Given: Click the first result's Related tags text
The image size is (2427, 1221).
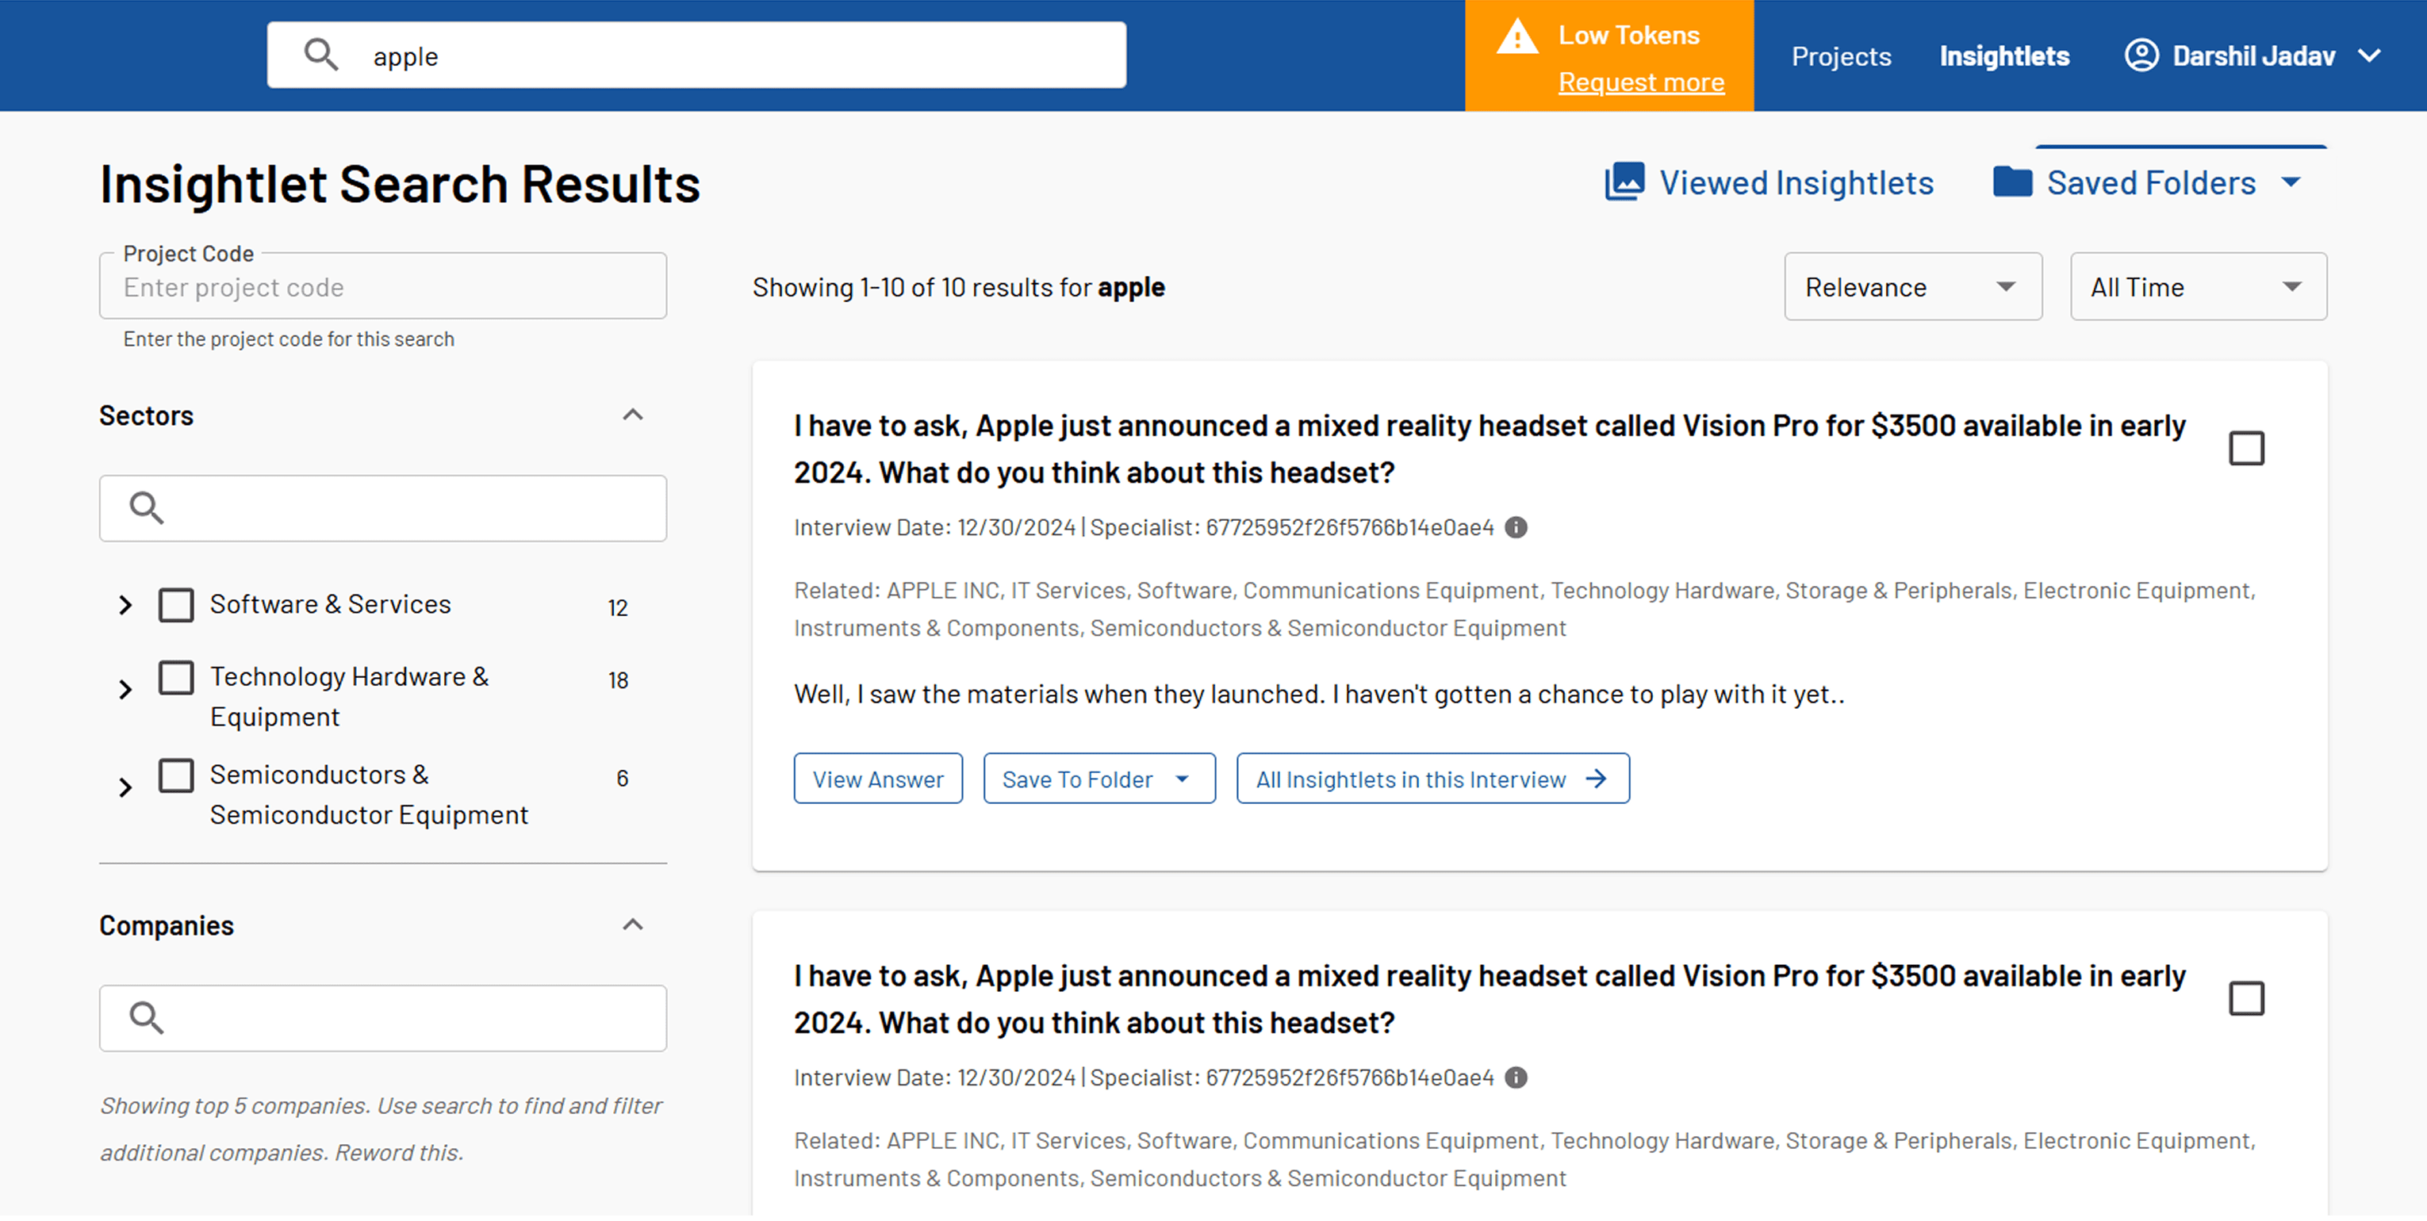Looking at the screenshot, I should pyautogui.click(x=1524, y=610).
